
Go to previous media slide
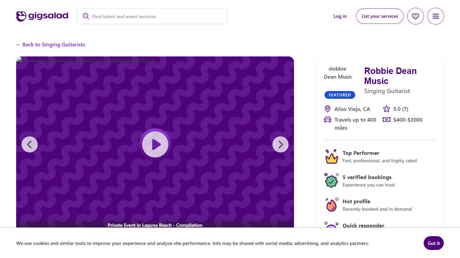30,144
